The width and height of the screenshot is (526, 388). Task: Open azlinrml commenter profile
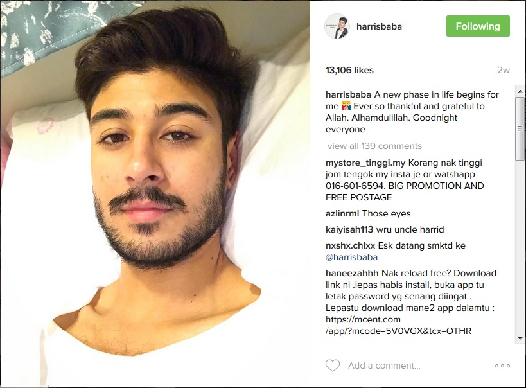pyautogui.click(x=342, y=213)
